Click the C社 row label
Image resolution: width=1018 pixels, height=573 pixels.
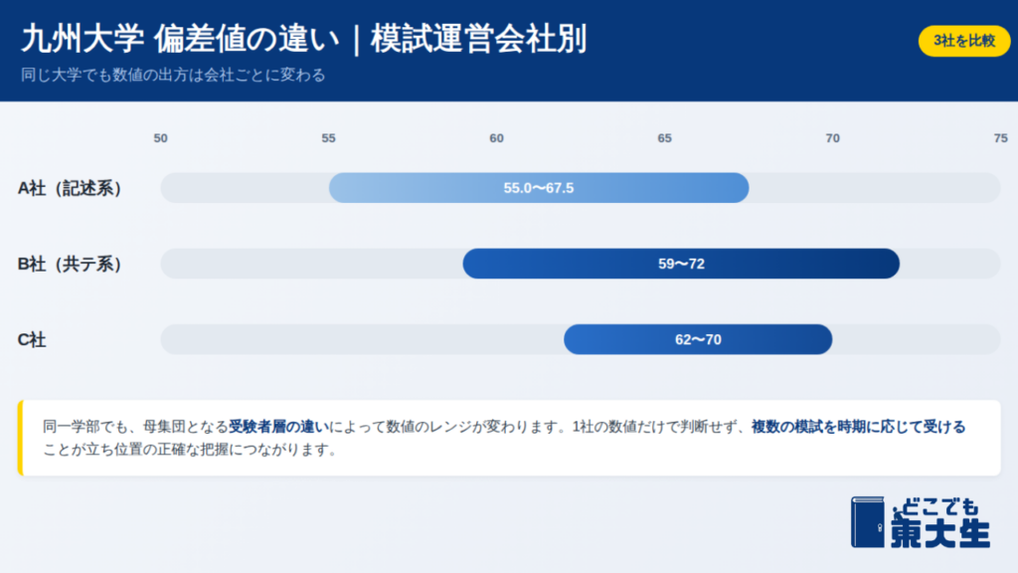pos(32,340)
